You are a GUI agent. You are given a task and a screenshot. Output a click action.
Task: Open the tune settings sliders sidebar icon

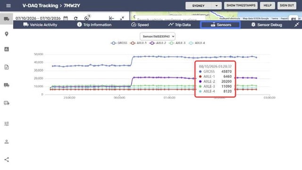tap(7, 124)
